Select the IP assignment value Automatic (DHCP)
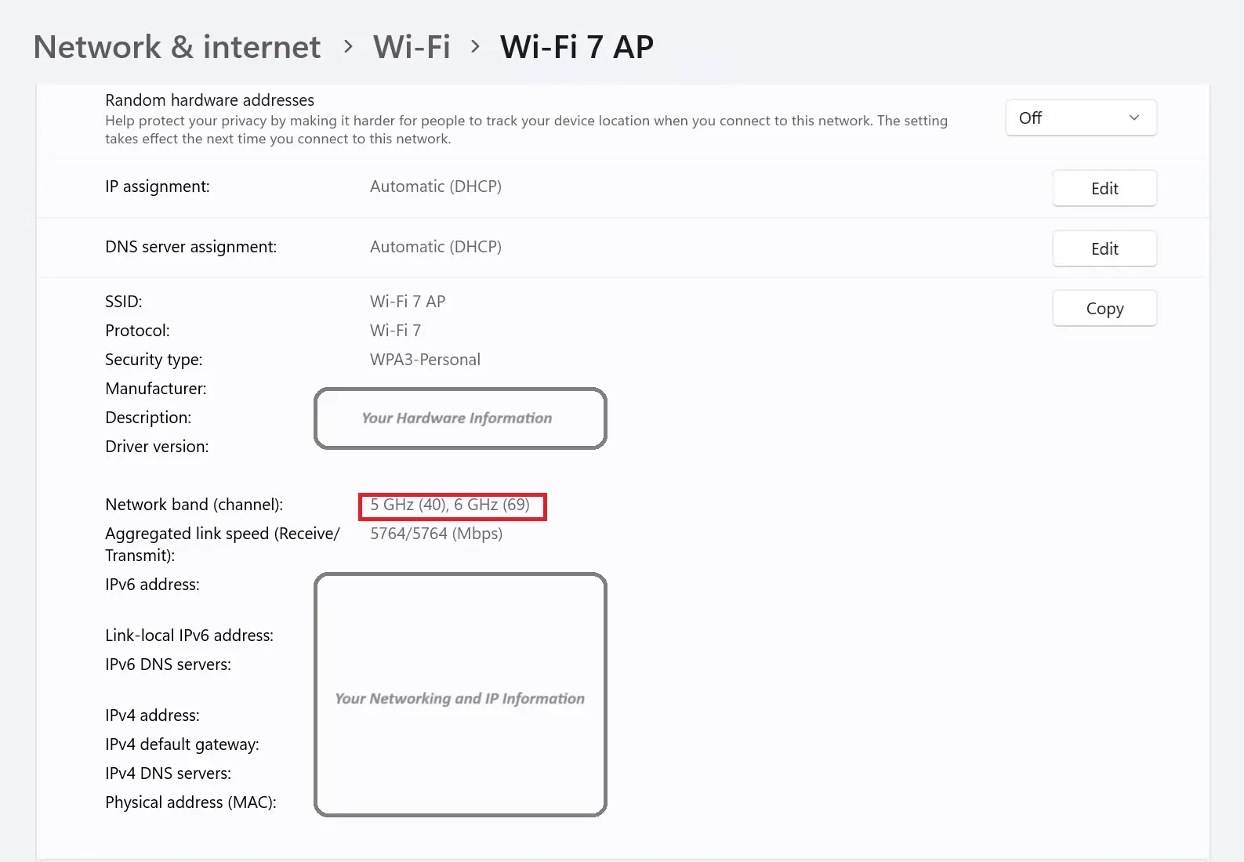1244x862 pixels. (x=436, y=187)
